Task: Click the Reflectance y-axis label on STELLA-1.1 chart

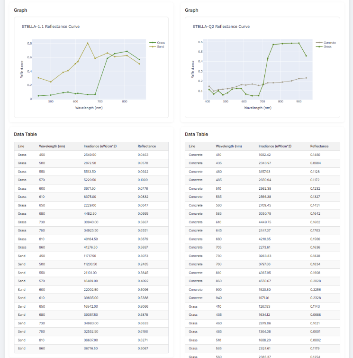Action: 21,69
